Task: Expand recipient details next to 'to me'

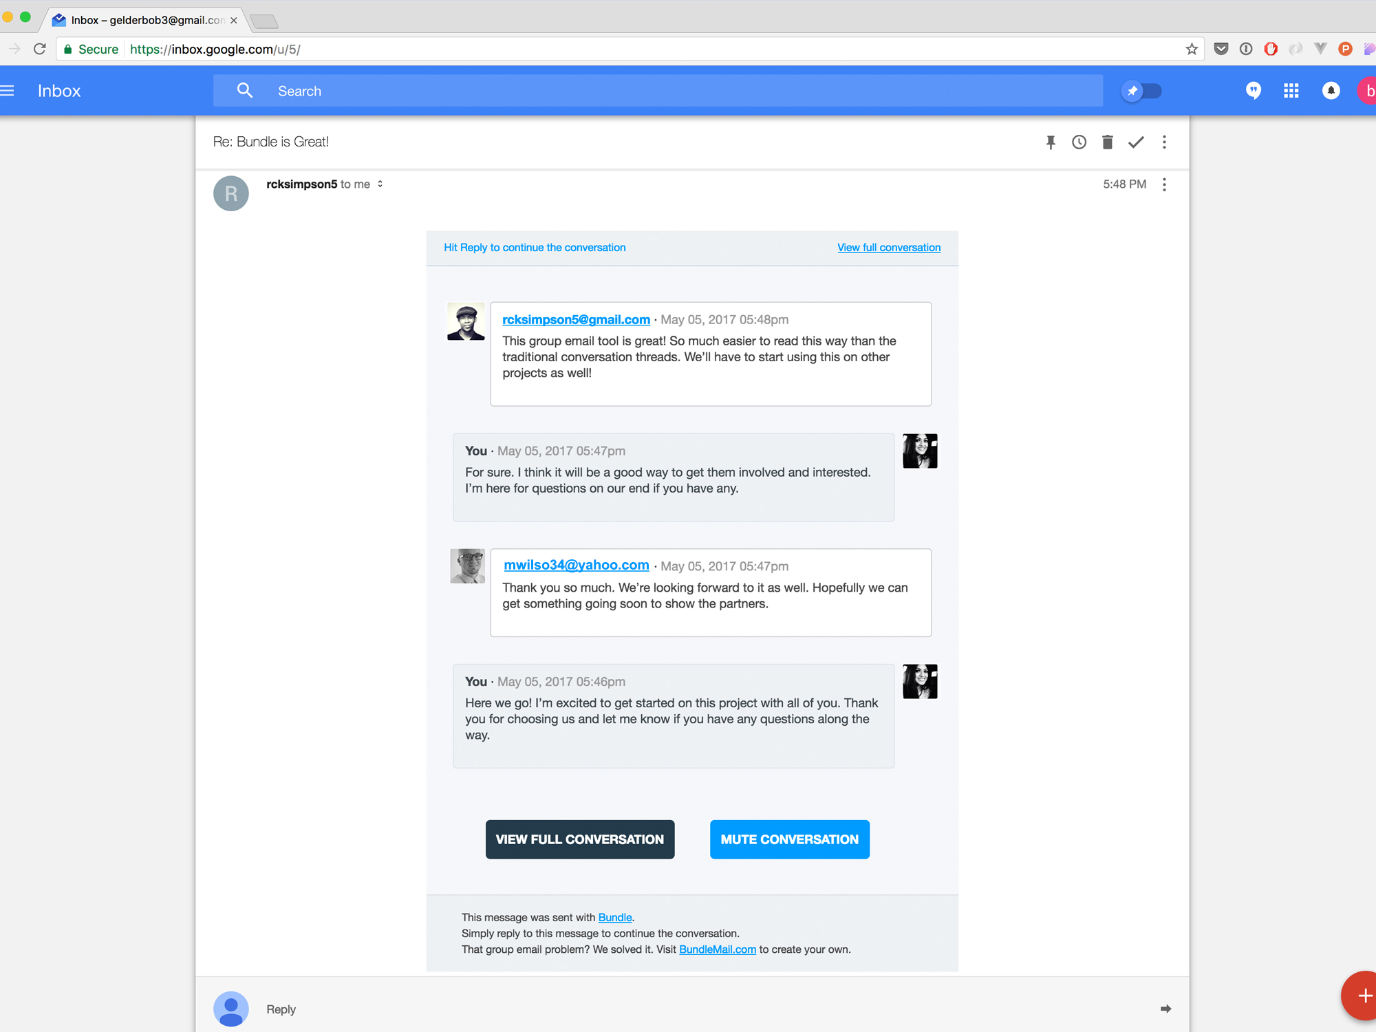Action: 380,184
